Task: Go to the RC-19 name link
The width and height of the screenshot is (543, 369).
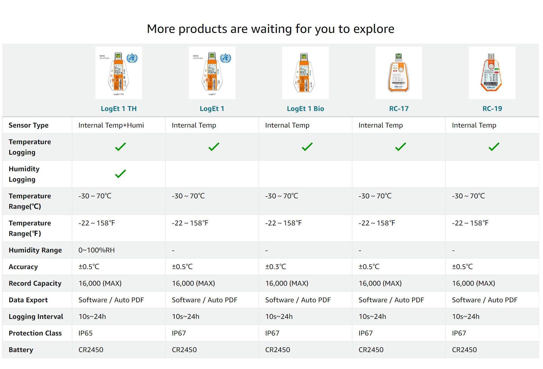Action: click(x=492, y=109)
